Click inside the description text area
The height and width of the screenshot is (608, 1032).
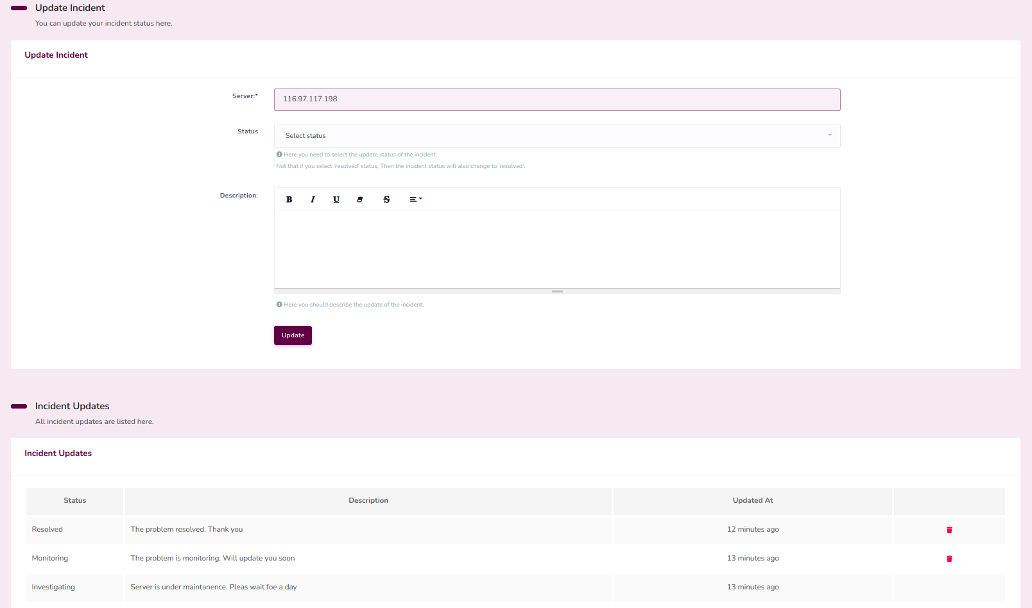pyautogui.click(x=556, y=249)
